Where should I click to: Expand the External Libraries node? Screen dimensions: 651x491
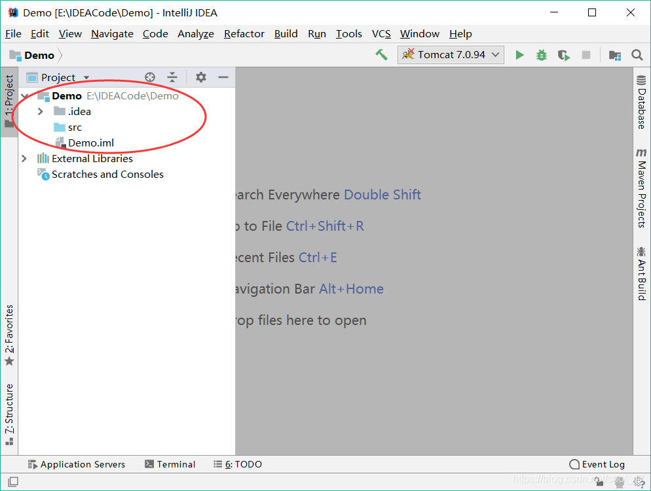24,159
